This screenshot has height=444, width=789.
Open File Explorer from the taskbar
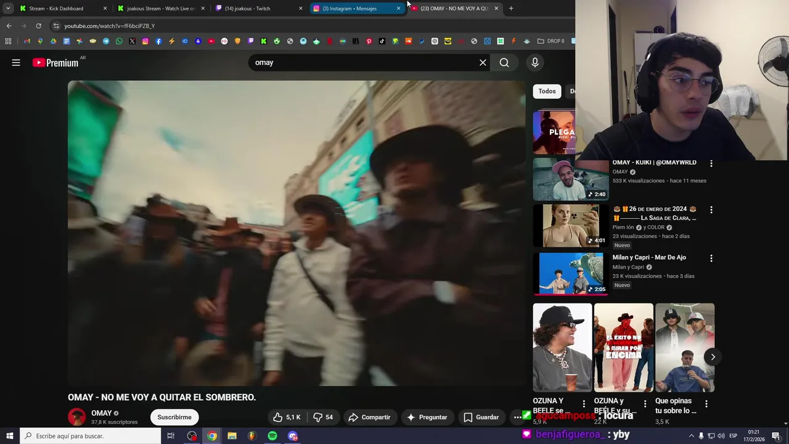point(232,436)
